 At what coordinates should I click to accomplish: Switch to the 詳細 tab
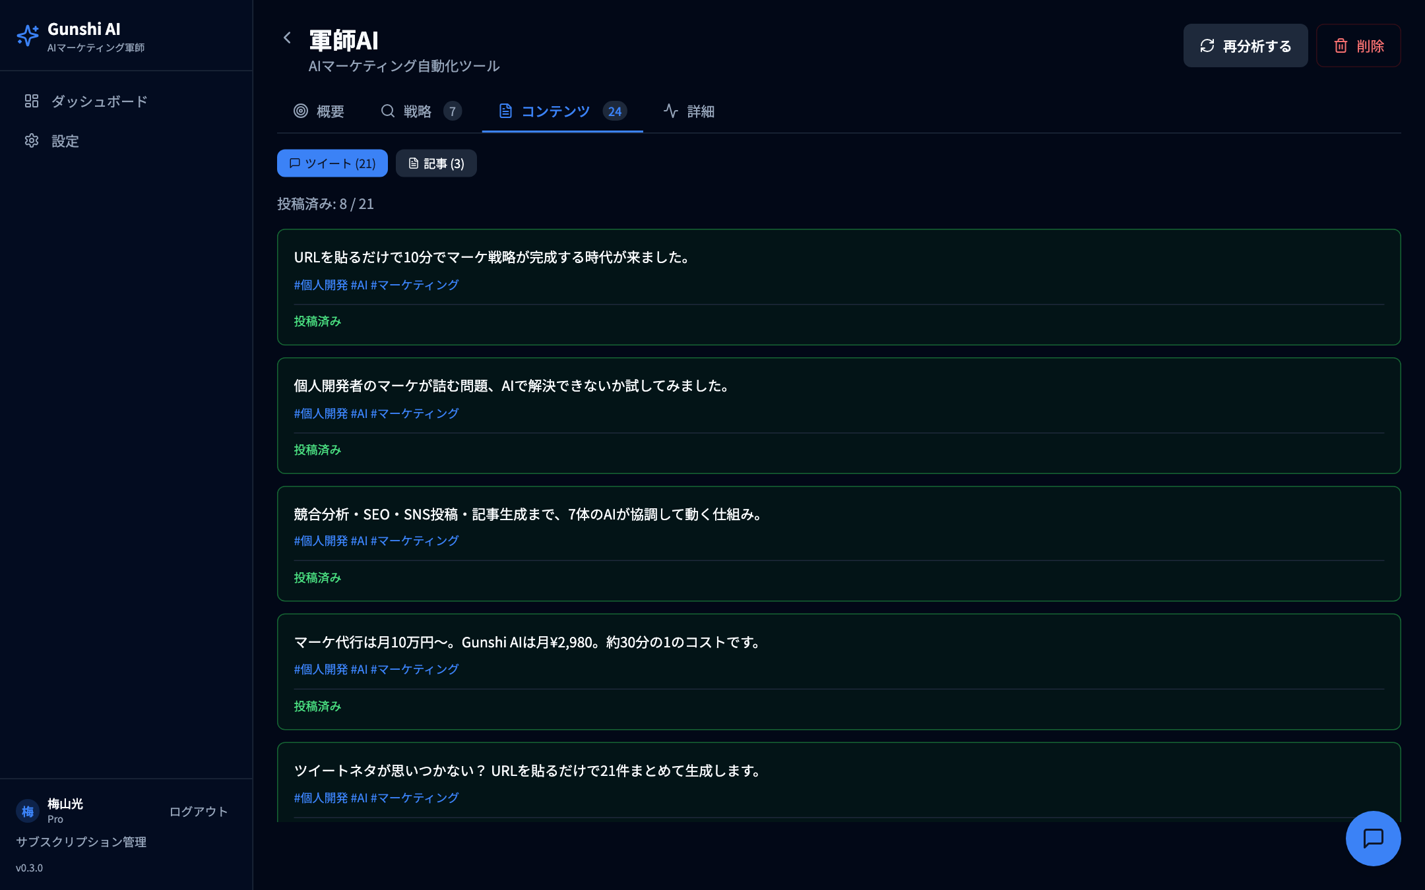pos(699,111)
